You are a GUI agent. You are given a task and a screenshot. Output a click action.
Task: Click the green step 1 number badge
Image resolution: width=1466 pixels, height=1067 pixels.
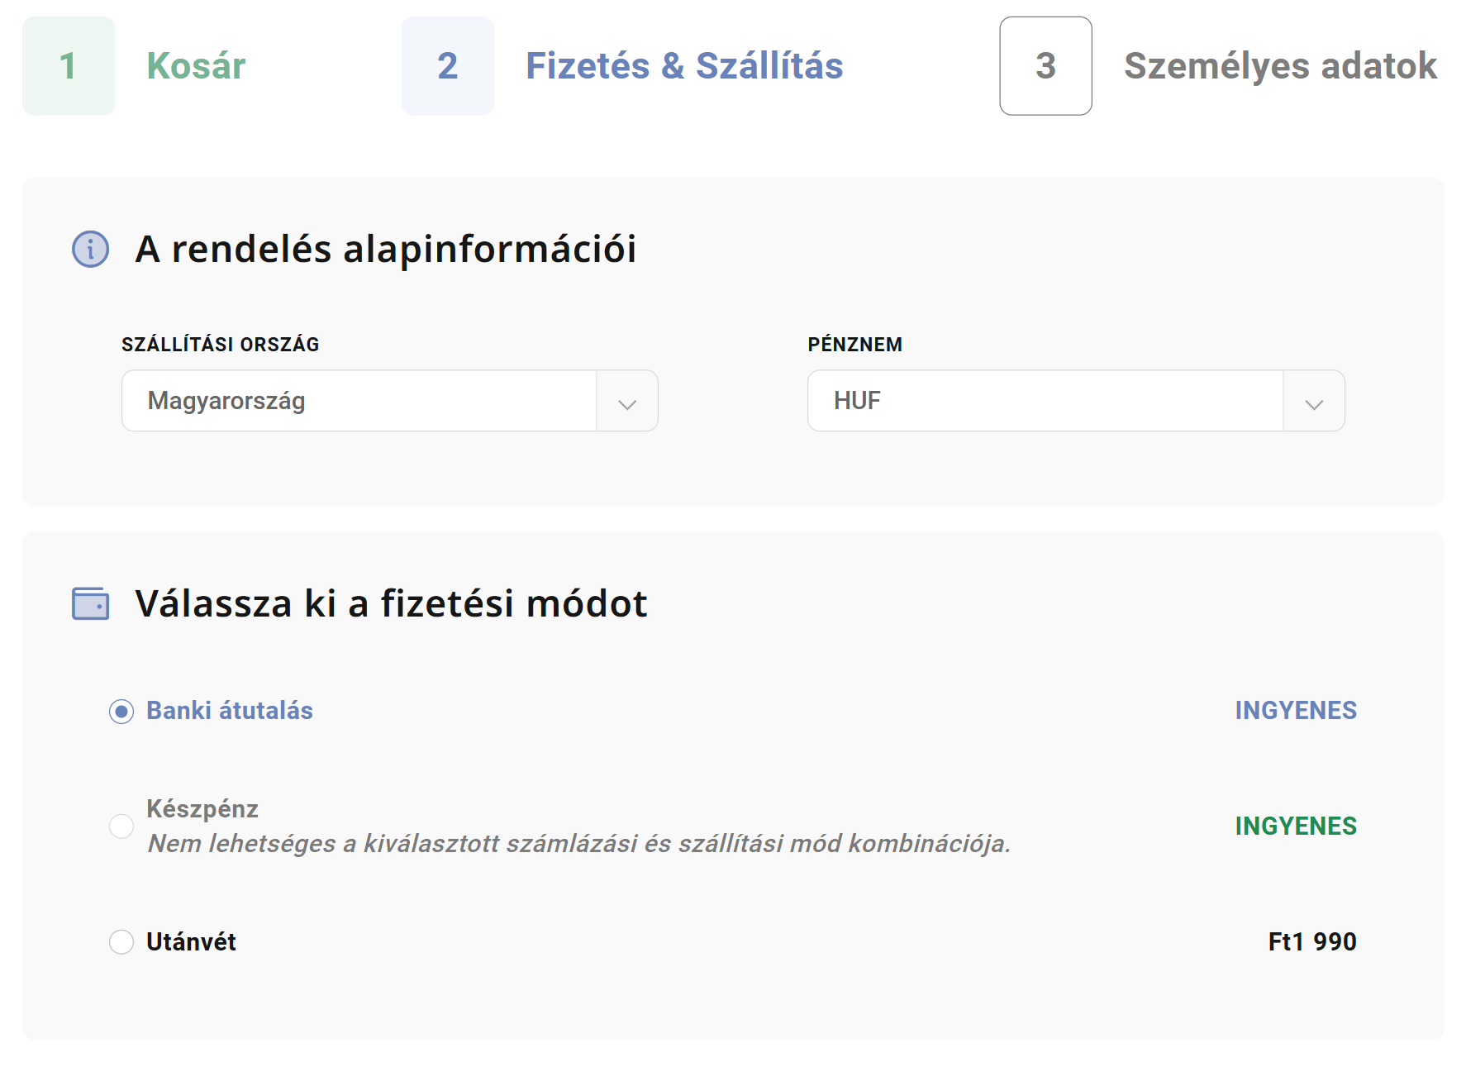click(69, 66)
